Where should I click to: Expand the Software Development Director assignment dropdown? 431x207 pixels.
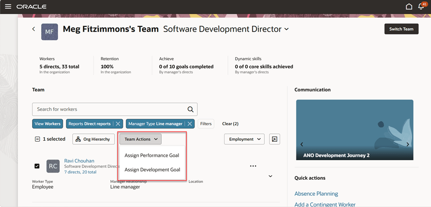286,29
